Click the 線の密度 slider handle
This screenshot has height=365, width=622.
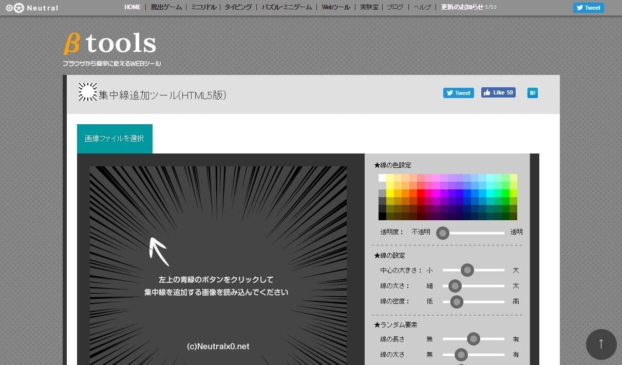coord(457,301)
